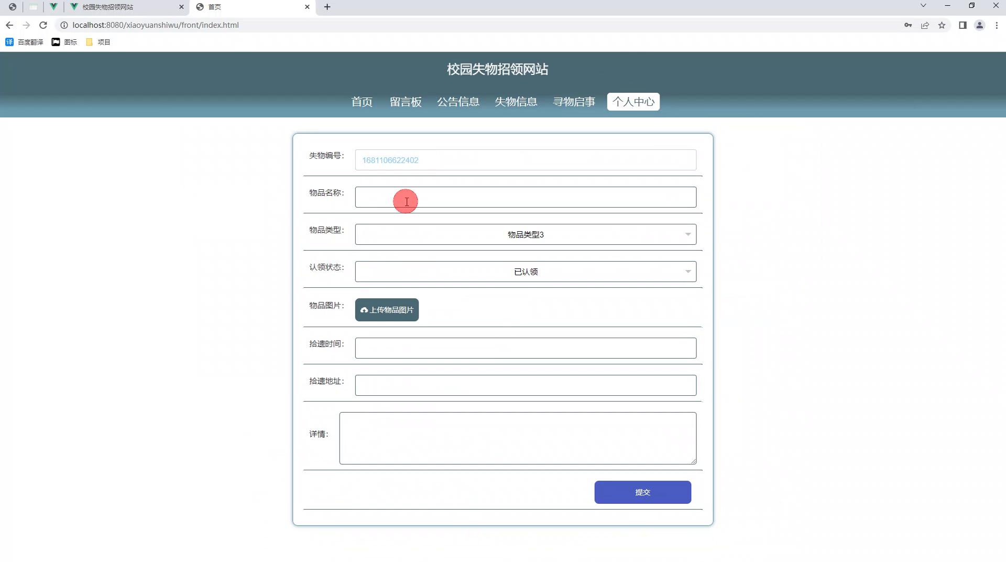The height and width of the screenshot is (562, 1006).
Task: Click the 失物编号 field
Action: tap(526, 160)
